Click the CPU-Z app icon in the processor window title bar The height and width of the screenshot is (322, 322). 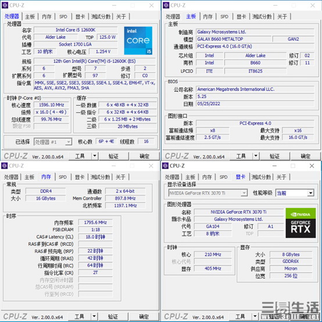[x=5, y=5]
